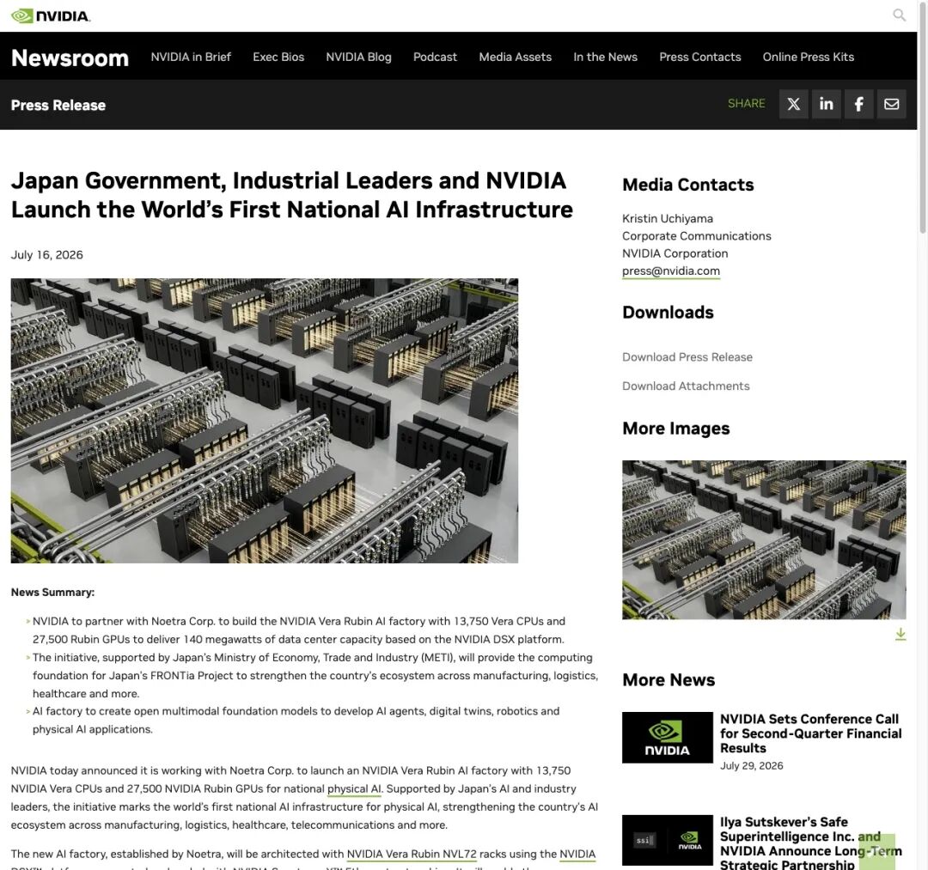Open Media Assets in the navigation
The height and width of the screenshot is (870, 928).
(515, 57)
